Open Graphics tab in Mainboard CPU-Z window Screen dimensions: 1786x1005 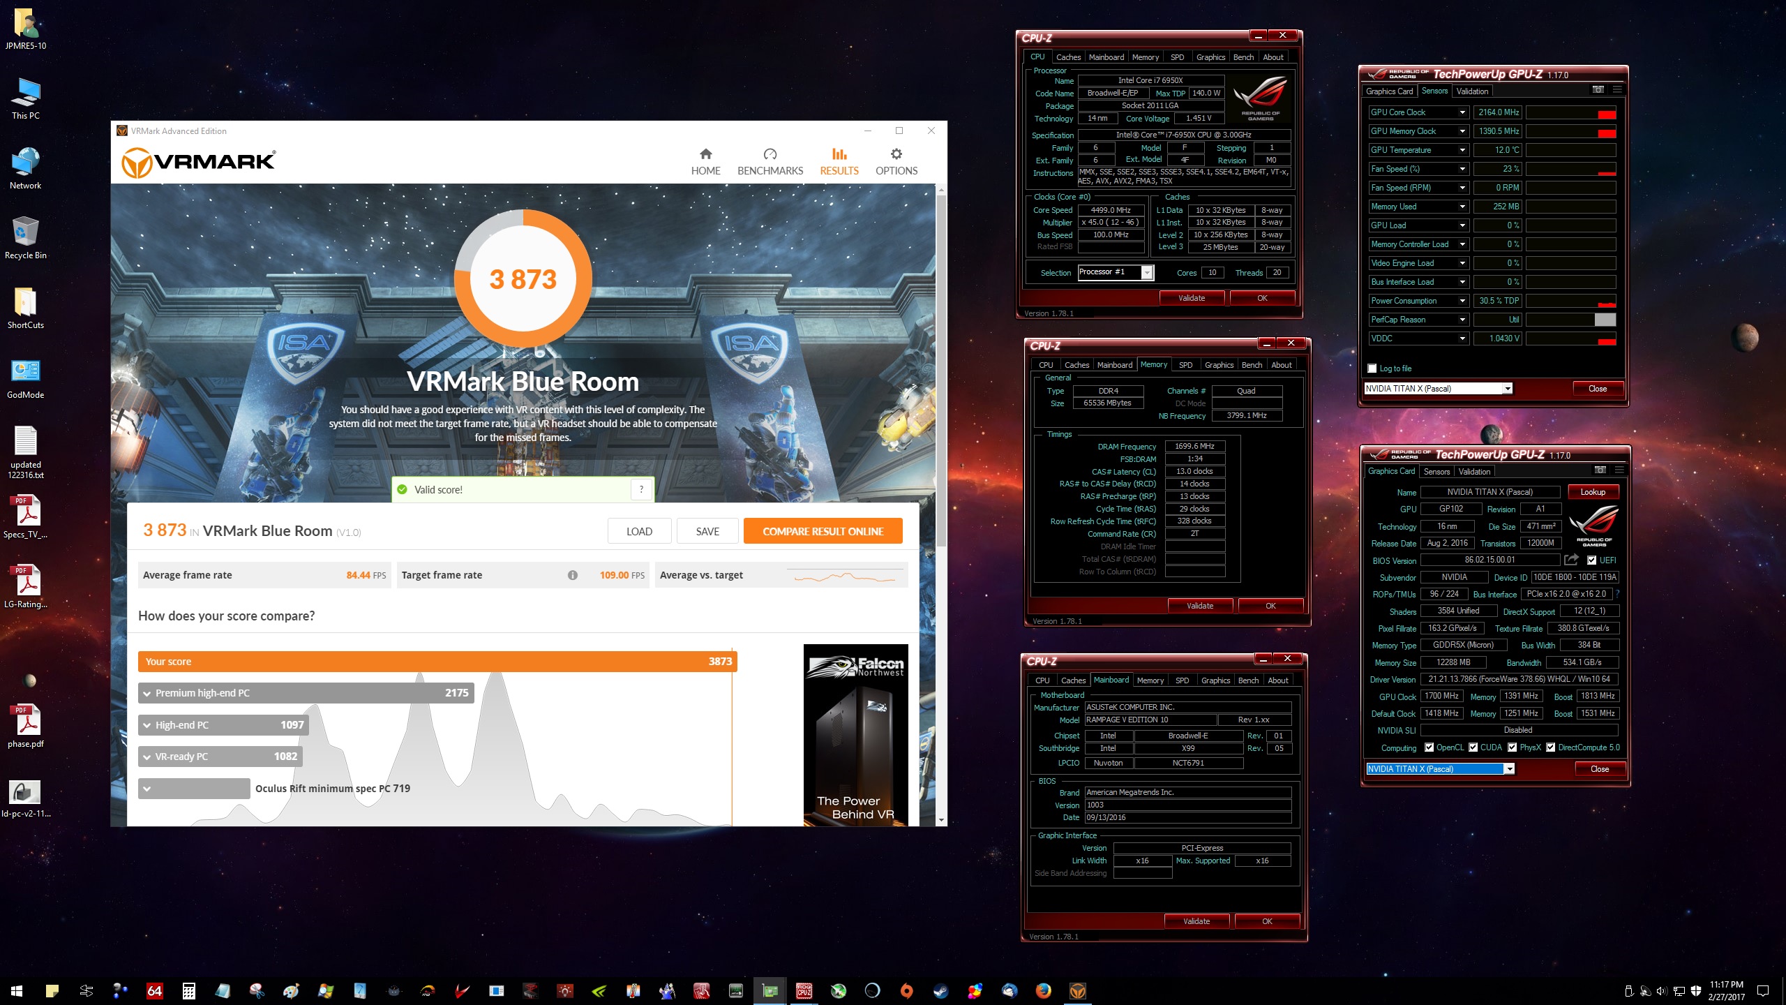(x=1215, y=680)
